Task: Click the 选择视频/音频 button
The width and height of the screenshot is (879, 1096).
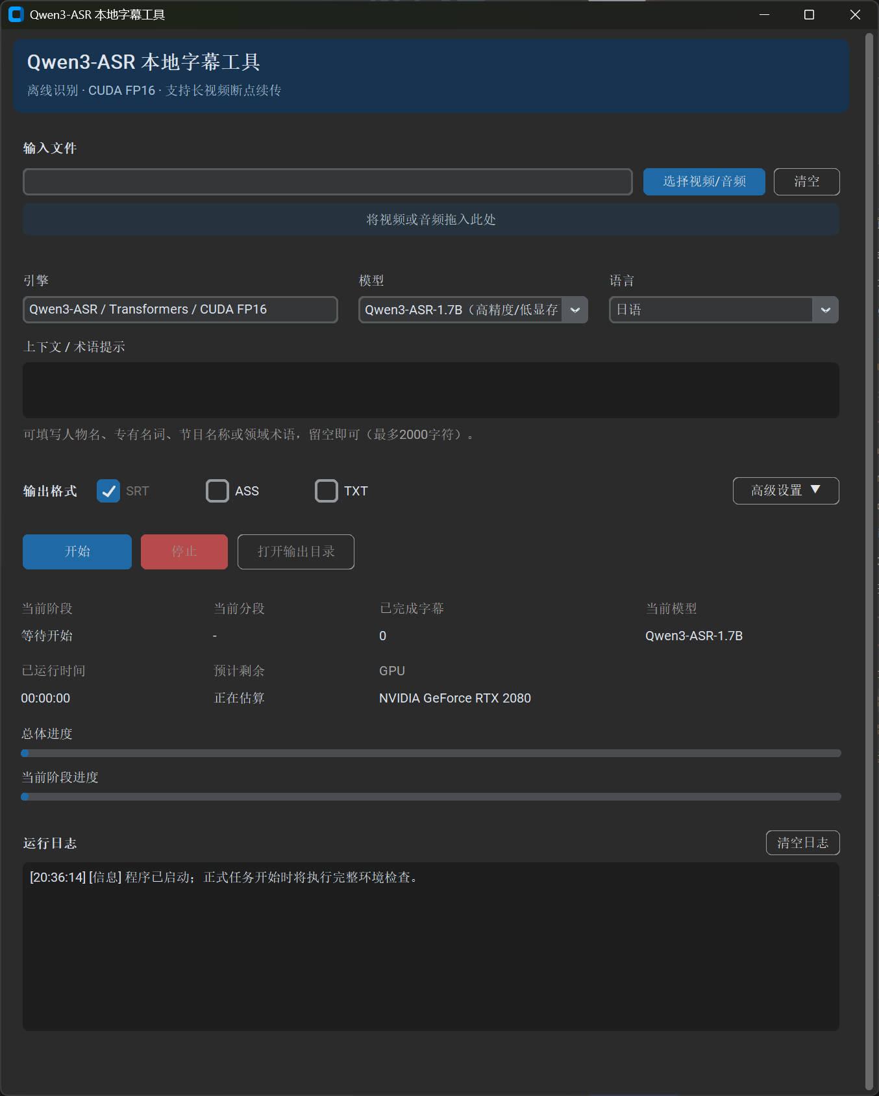Action: coord(704,182)
